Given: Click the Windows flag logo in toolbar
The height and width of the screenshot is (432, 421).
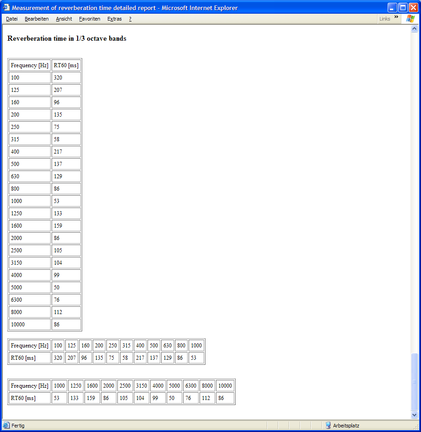Looking at the screenshot, I should 410,19.
